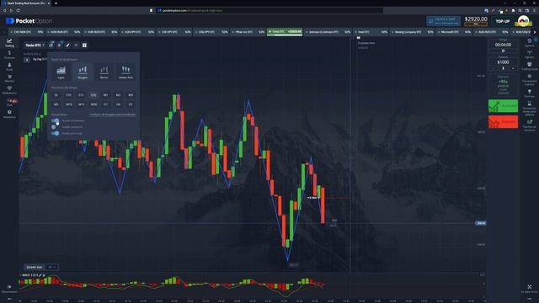Switch to the CHF/NOK OTC asset tab
The height and width of the screenshot is (303, 539).
coord(26,32)
